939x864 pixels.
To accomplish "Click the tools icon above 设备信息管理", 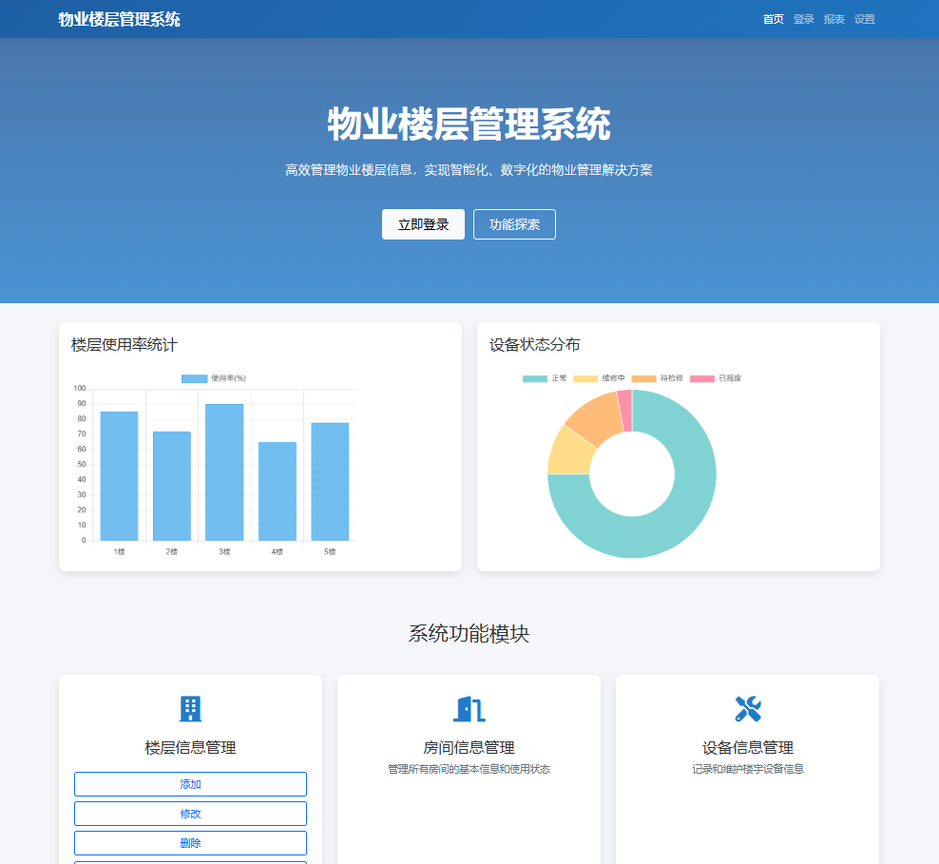I will click(747, 706).
